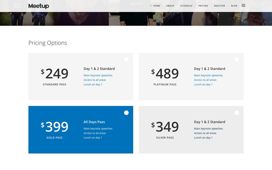Select the Platinum Pass radio circle
The width and height of the screenshot is (272, 170).
click(x=237, y=60)
